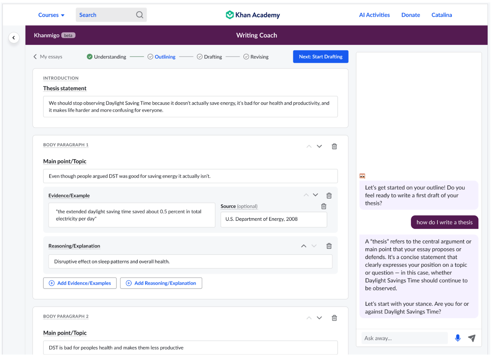
Task: Click the Evidence/Example label
Action: click(69, 196)
